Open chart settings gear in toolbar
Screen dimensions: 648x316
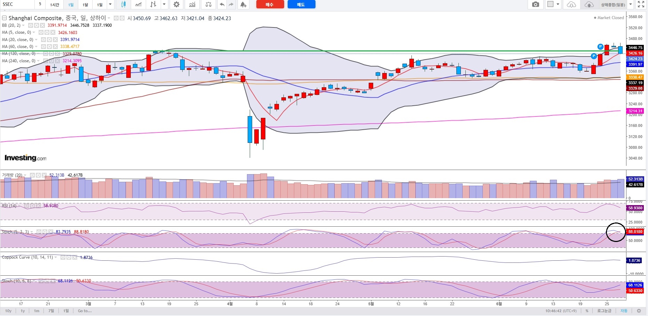[177, 5]
